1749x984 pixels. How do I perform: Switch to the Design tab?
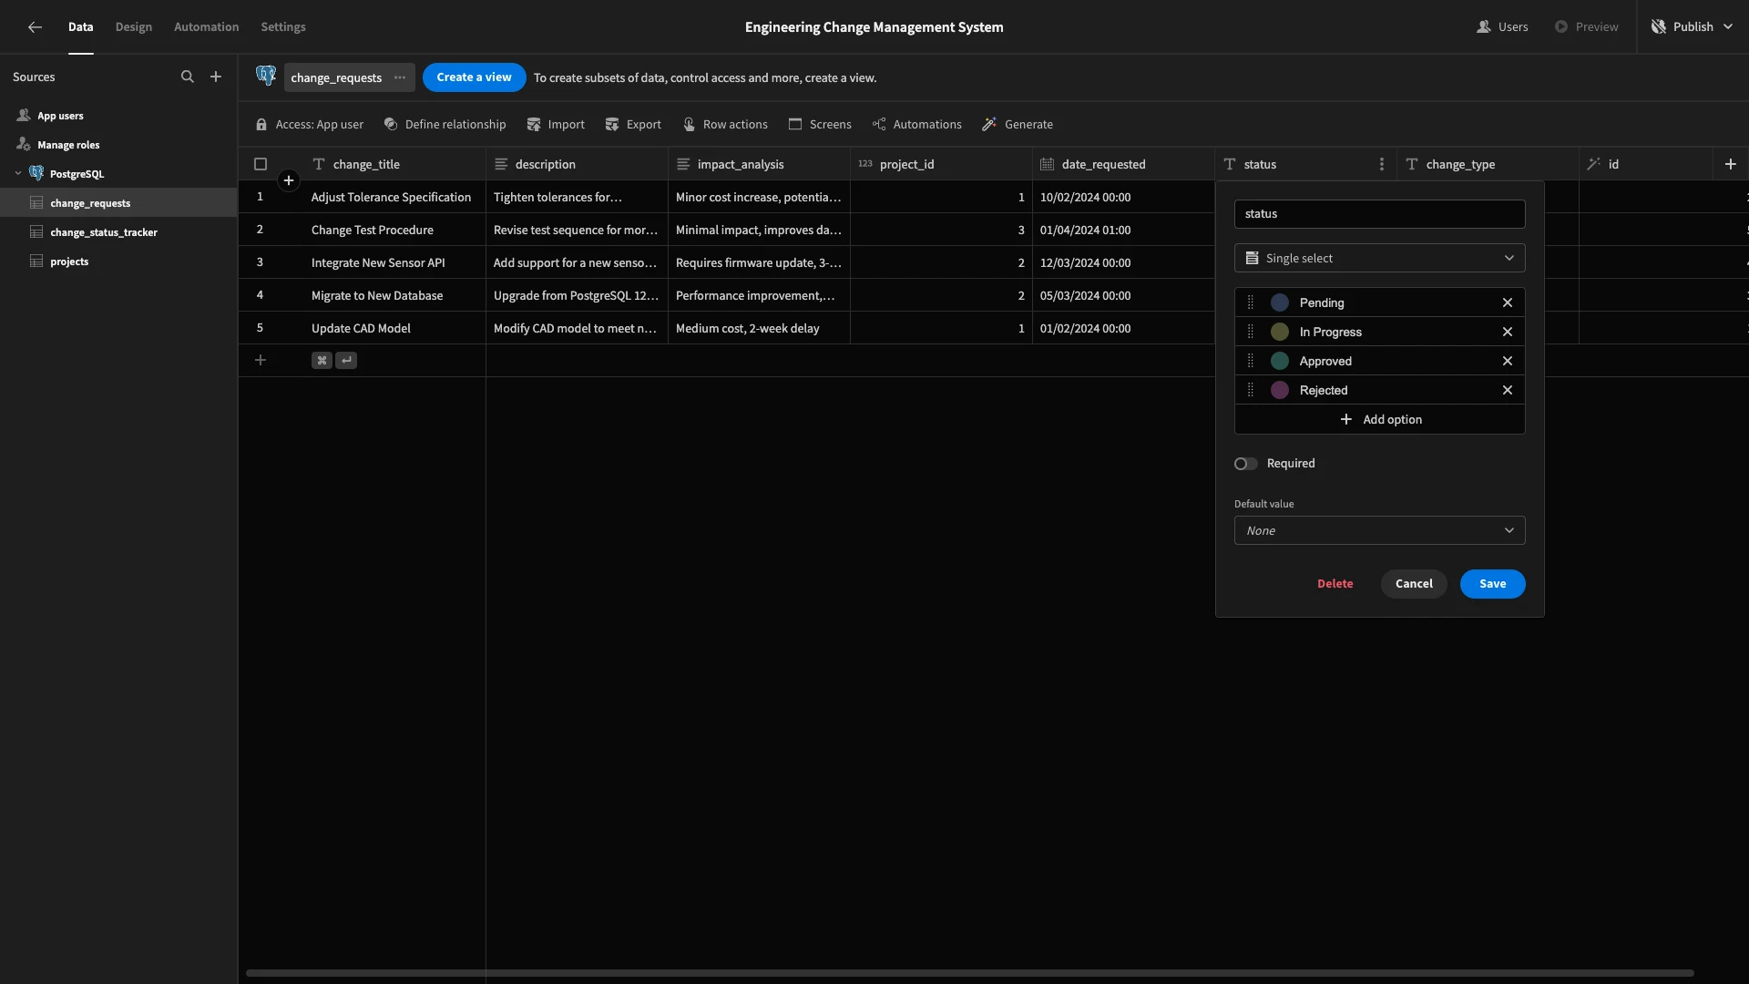134,27
